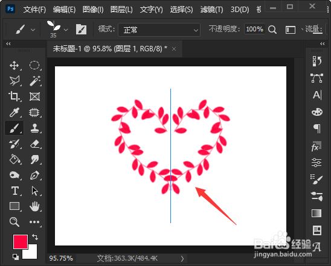
Task: Open the blending mode 正常 dropdown
Action: (159, 30)
